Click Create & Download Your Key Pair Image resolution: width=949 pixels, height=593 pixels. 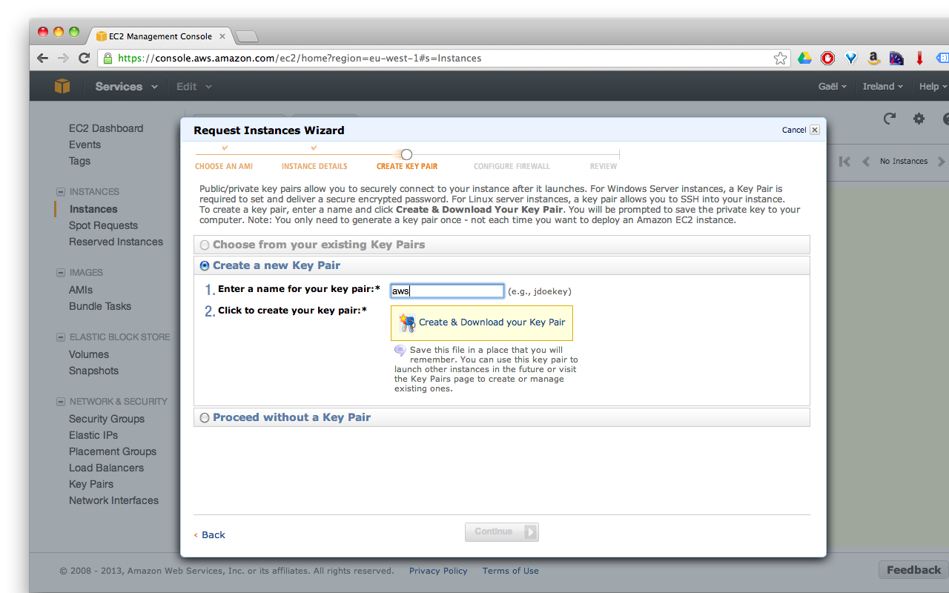click(482, 322)
